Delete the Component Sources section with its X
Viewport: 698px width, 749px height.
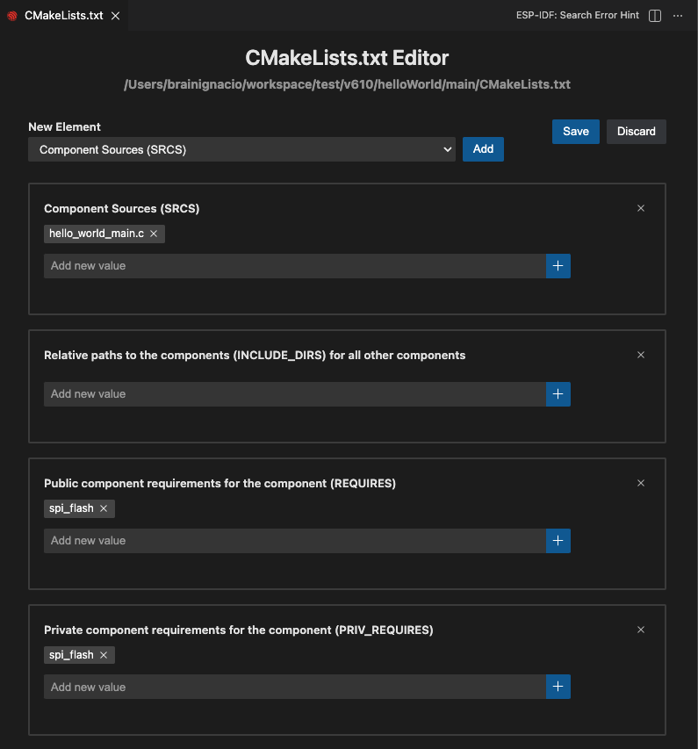(641, 208)
